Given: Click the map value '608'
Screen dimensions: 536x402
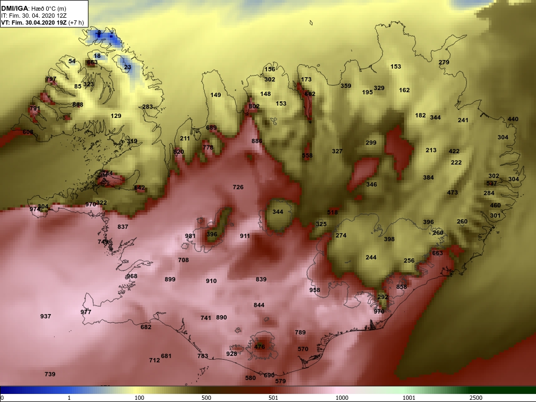Looking at the screenshot, I should tap(28, 132).
